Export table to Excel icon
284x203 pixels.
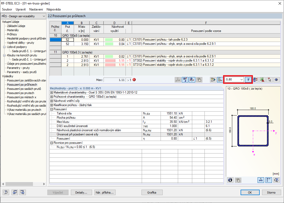(x=262, y=80)
